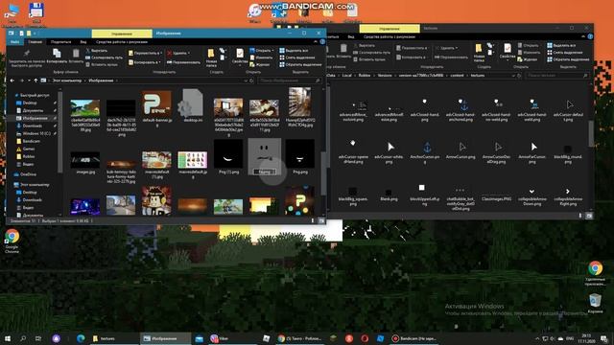614x345 pixels.
Task: Switch to large icons view in Изображения status bar
Action: click(321, 221)
